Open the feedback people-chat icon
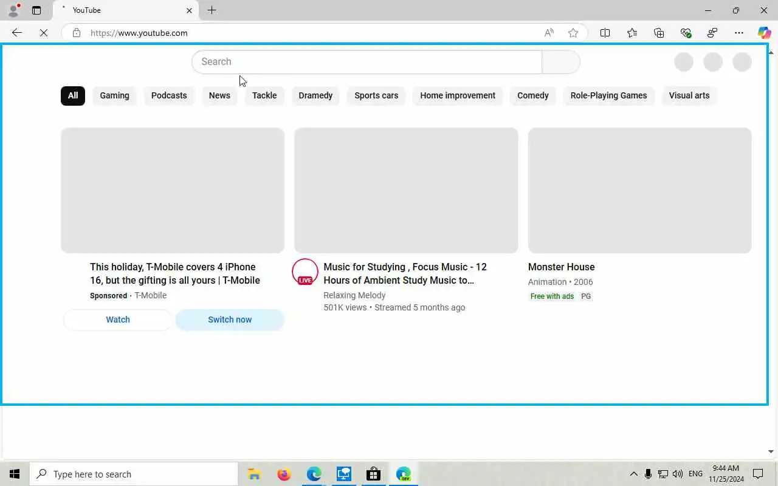The width and height of the screenshot is (778, 486). pyautogui.click(x=712, y=33)
